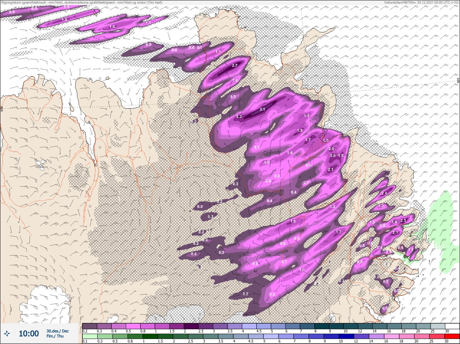The image size is (460, 344).
Task: Click the 2.7 precipitation value on the map
Action: click(x=235, y=66)
